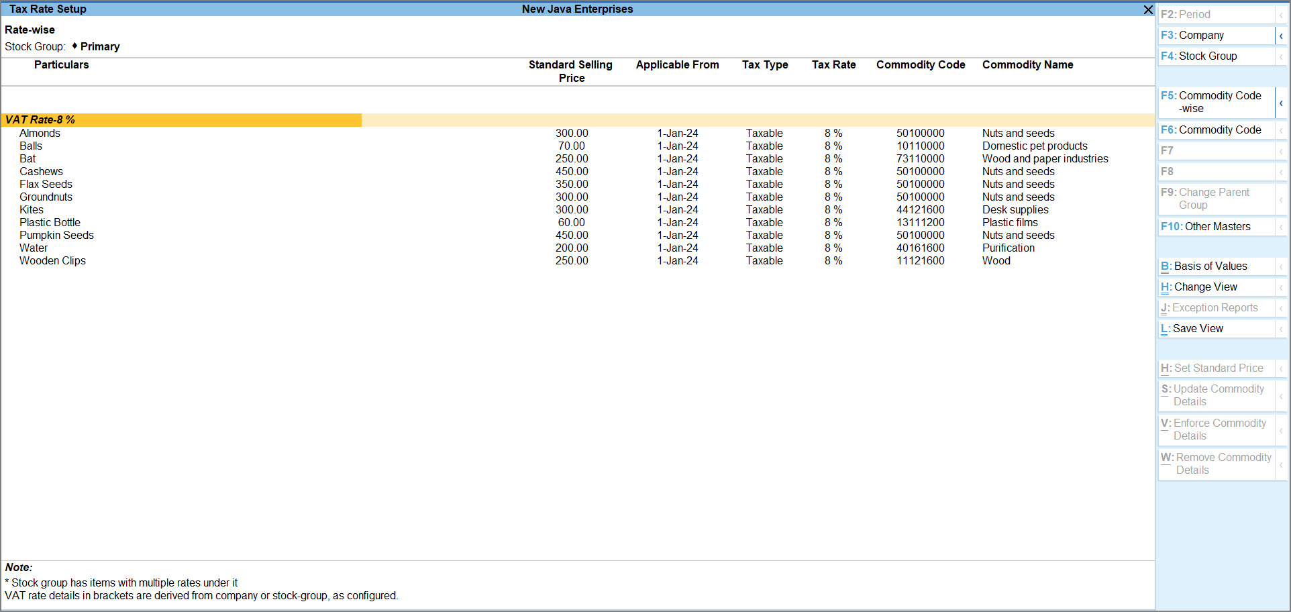Click F3: Company button
This screenshot has height=612, width=1291.
coord(1216,35)
